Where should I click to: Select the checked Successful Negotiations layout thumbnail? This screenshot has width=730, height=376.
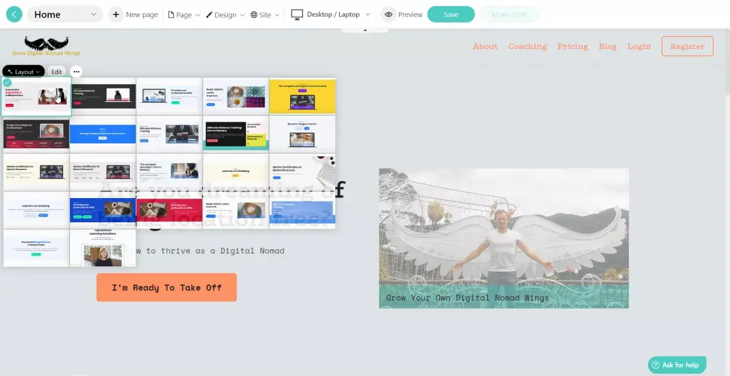(36, 96)
